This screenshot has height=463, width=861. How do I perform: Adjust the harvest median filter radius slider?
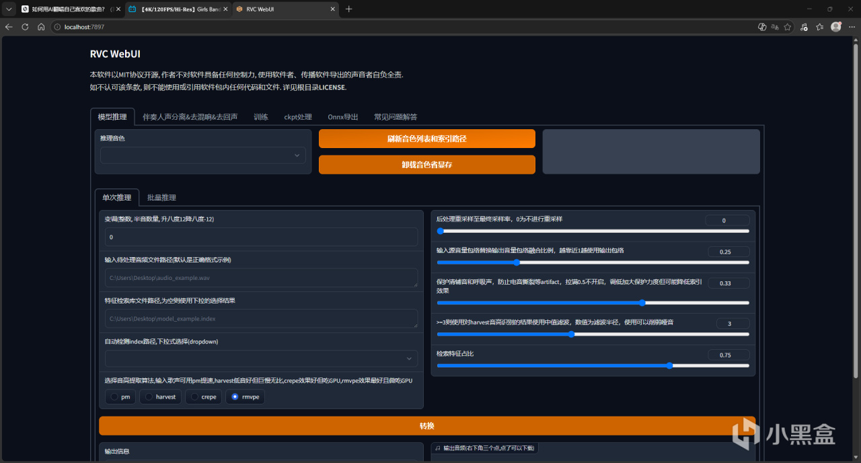[x=593, y=334]
